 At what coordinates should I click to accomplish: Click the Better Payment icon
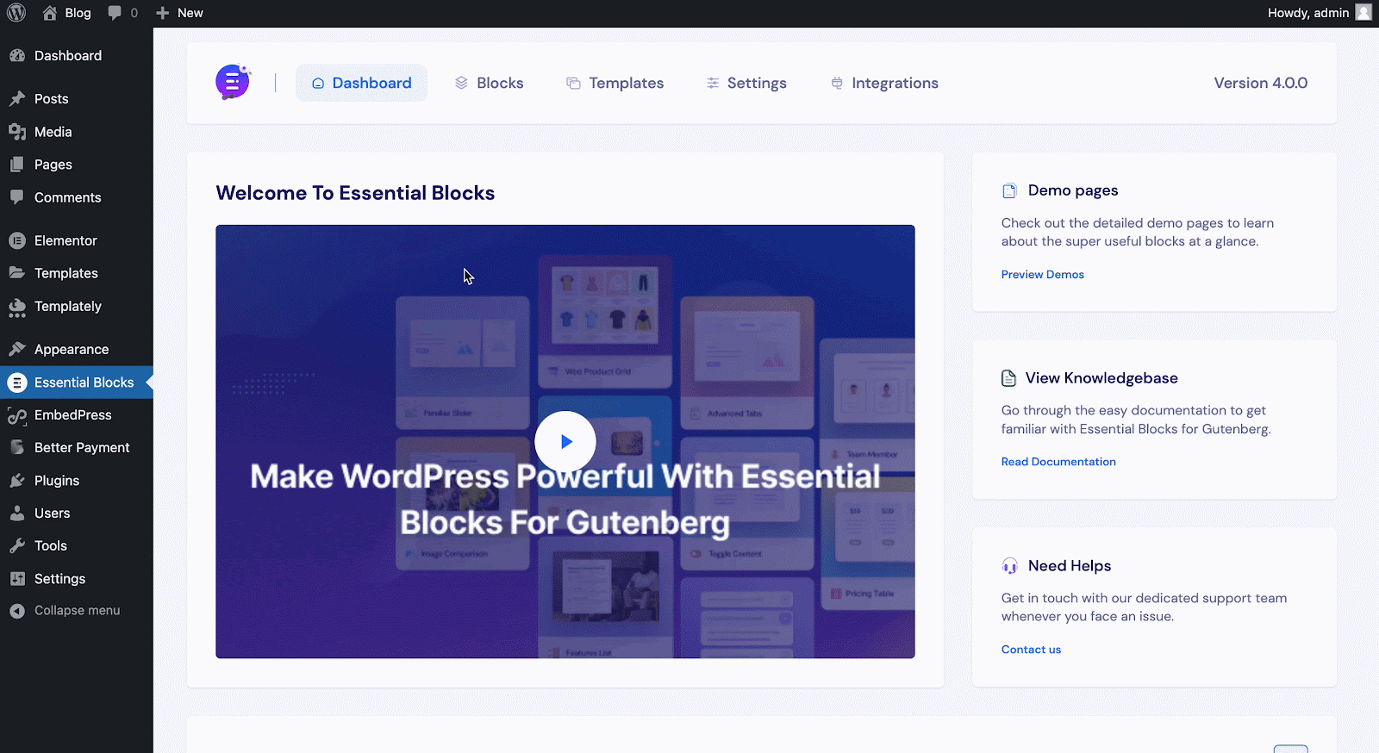pyautogui.click(x=17, y=448)
